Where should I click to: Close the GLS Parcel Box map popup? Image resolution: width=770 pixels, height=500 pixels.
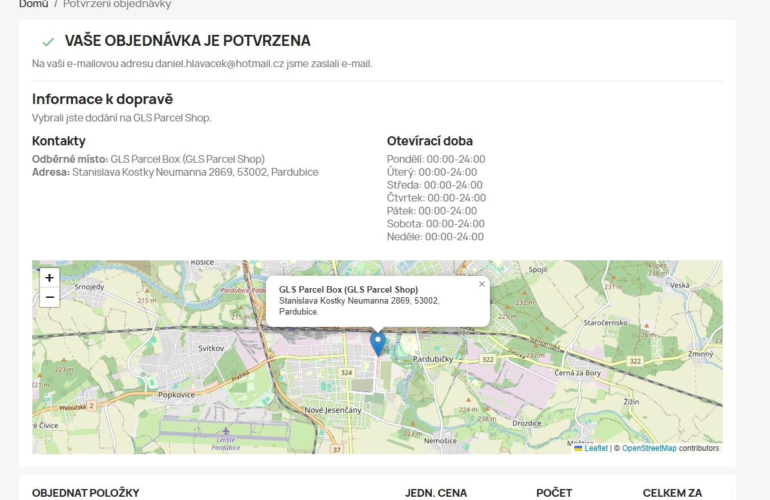click(x=481, y=284)
